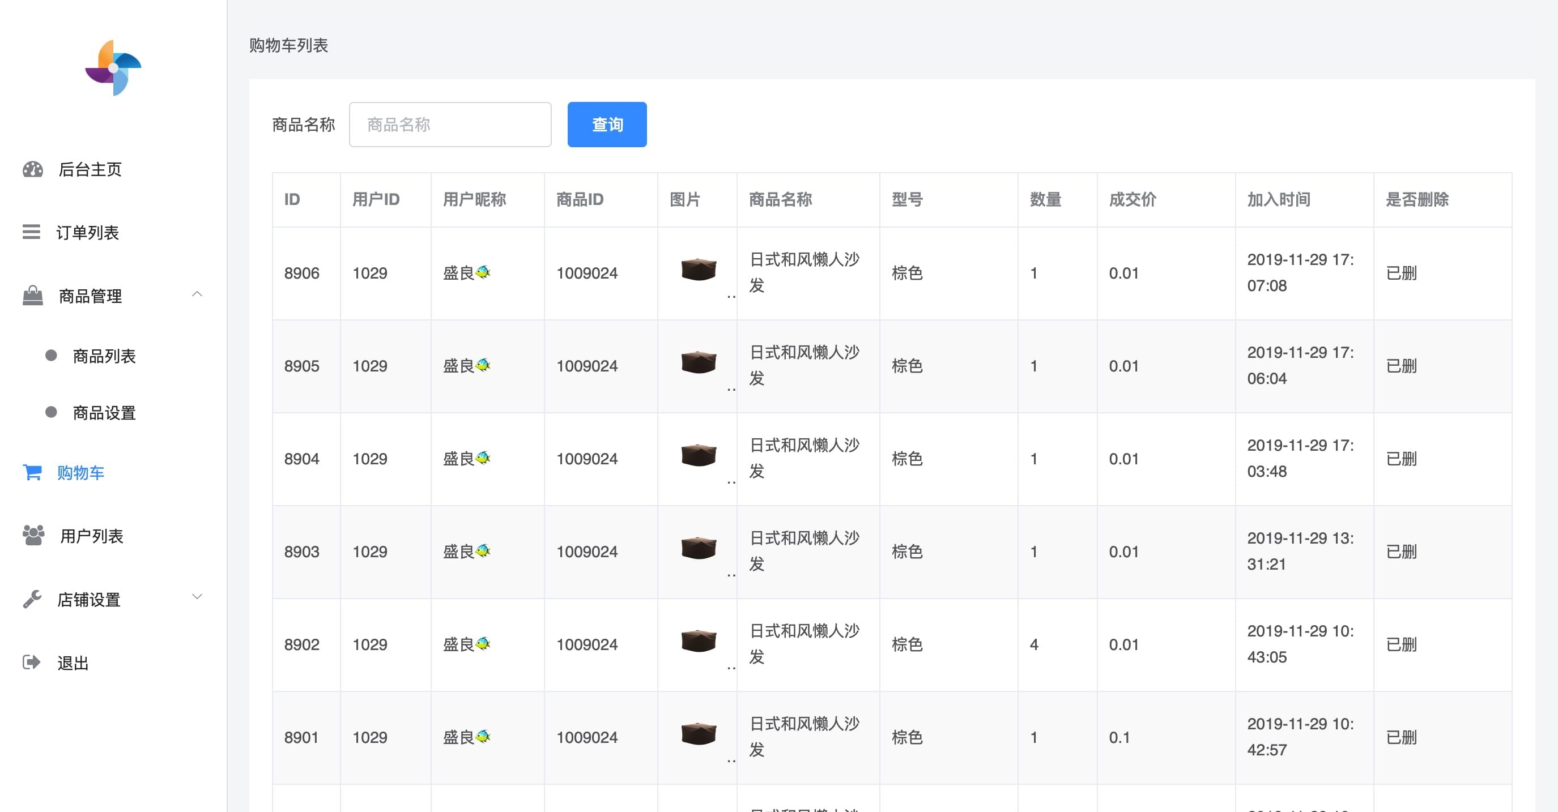Expand the 店铺设置 submenu chevron

point(197,597)
